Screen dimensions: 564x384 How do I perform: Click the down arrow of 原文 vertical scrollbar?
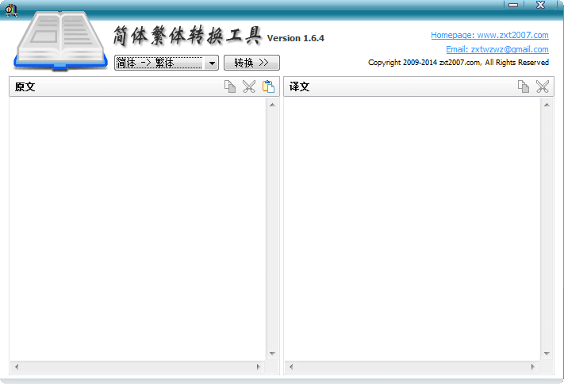point(272,353)
